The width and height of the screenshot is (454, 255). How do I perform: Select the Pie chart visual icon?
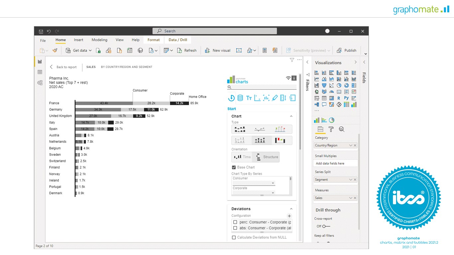[339, 85]
